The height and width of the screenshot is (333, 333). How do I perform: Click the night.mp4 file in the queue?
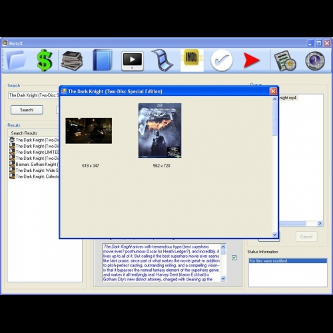(x=288, y=98)
